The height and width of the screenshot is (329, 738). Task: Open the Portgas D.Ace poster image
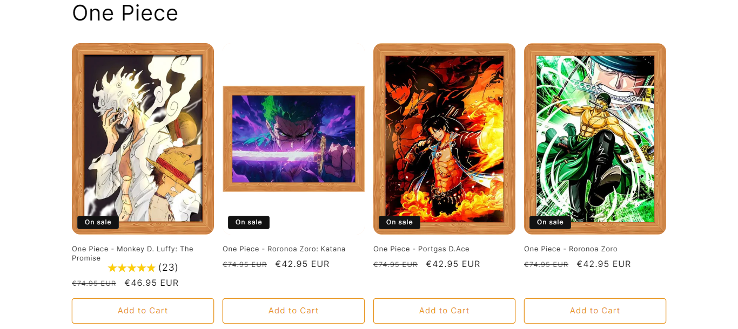click(444, 139)
